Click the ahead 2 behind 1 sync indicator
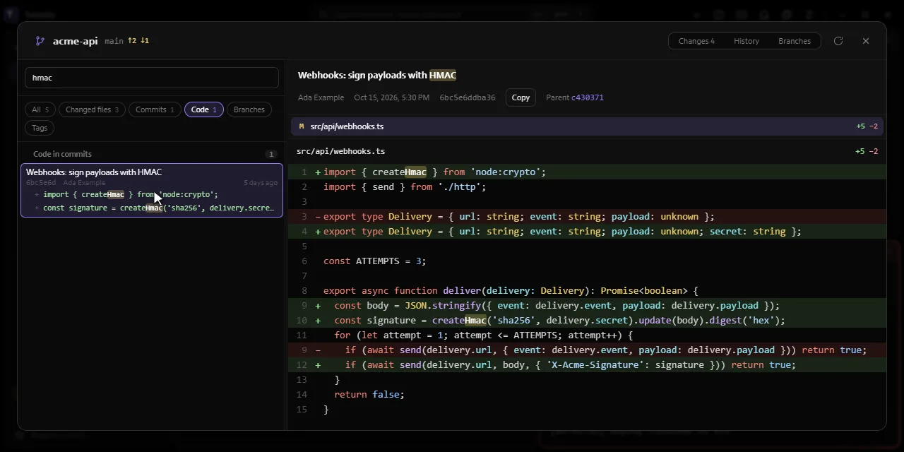The height and width of the screenshot is (452, 904). coord(138,41)
